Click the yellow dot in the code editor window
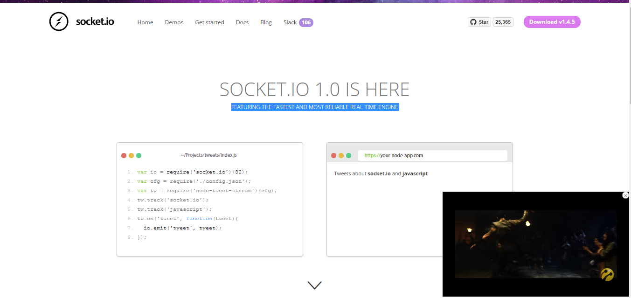631x298 pixels. pos(132,155)
